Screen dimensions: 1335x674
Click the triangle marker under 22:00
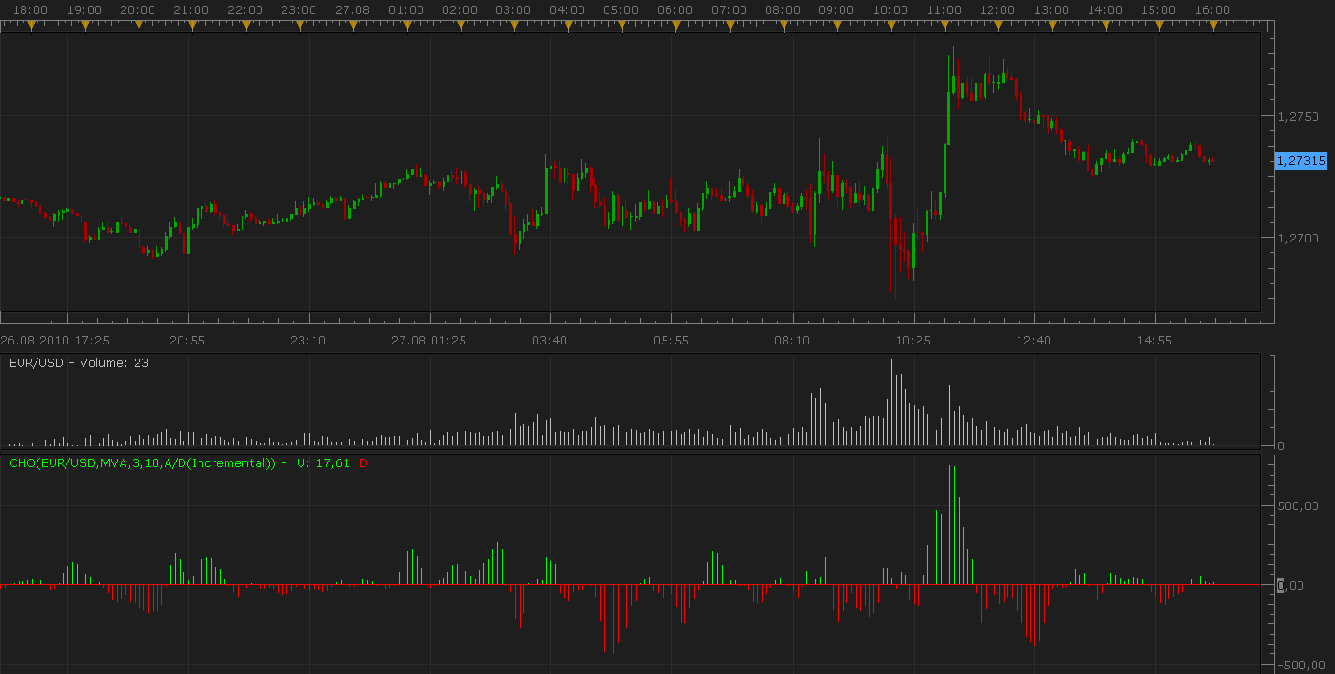tap(246, 27)
